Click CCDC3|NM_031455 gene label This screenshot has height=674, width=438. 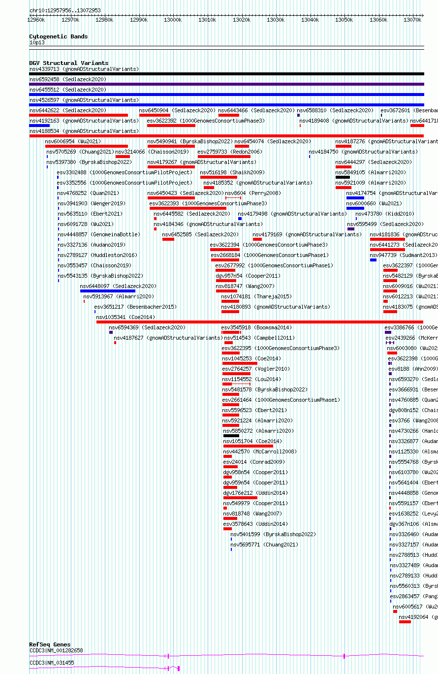coord(52,663)
